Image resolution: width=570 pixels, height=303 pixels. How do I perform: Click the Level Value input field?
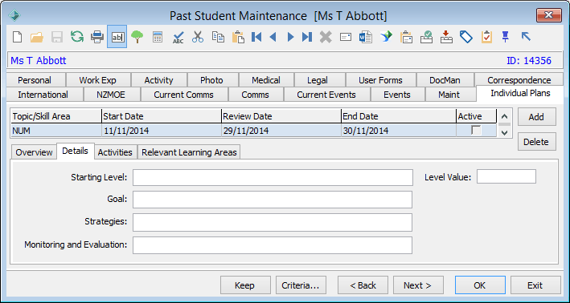point(506,176)
